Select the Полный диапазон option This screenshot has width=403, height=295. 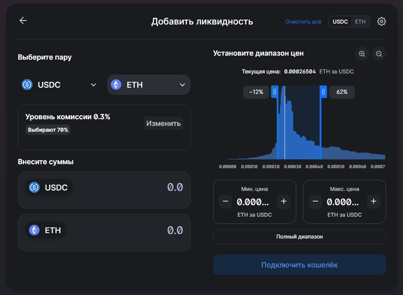click(x=299, y=237)
